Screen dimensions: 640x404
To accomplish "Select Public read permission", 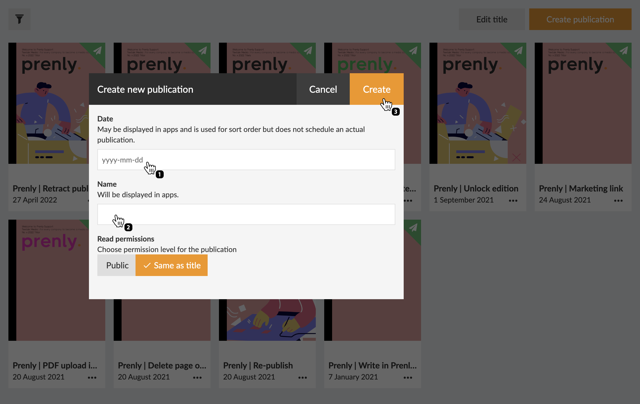I will [117, 265].
